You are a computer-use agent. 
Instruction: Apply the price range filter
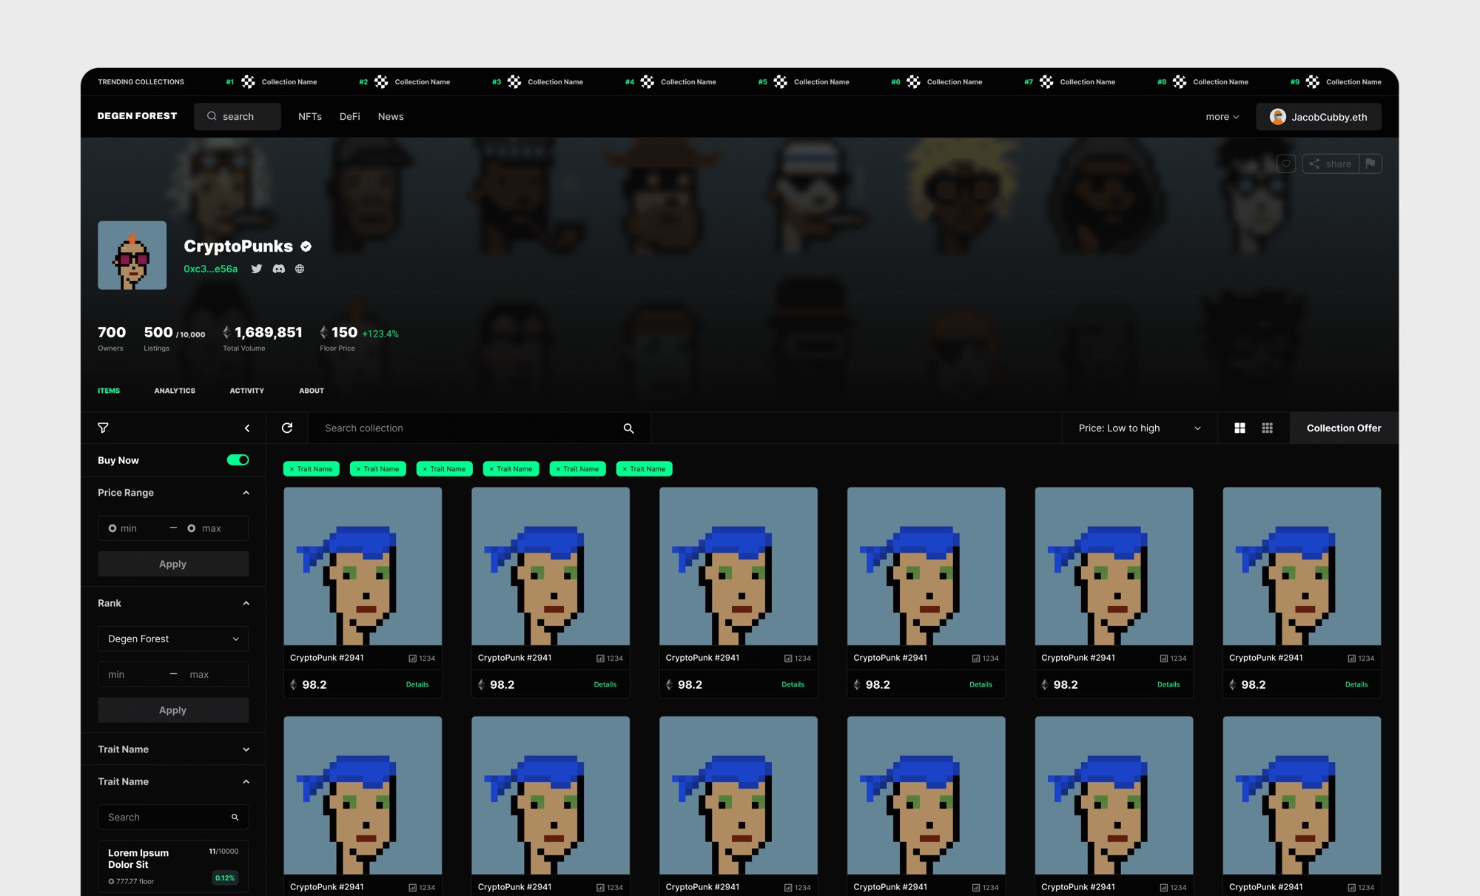173,564
